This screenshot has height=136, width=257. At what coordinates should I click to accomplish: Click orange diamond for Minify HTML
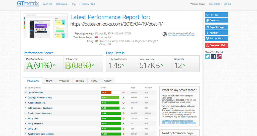coord(123,118)
